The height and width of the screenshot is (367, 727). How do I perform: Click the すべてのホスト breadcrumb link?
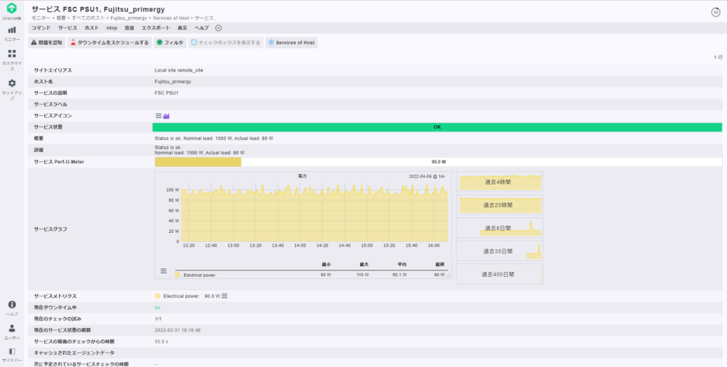[x=88, y=18]
